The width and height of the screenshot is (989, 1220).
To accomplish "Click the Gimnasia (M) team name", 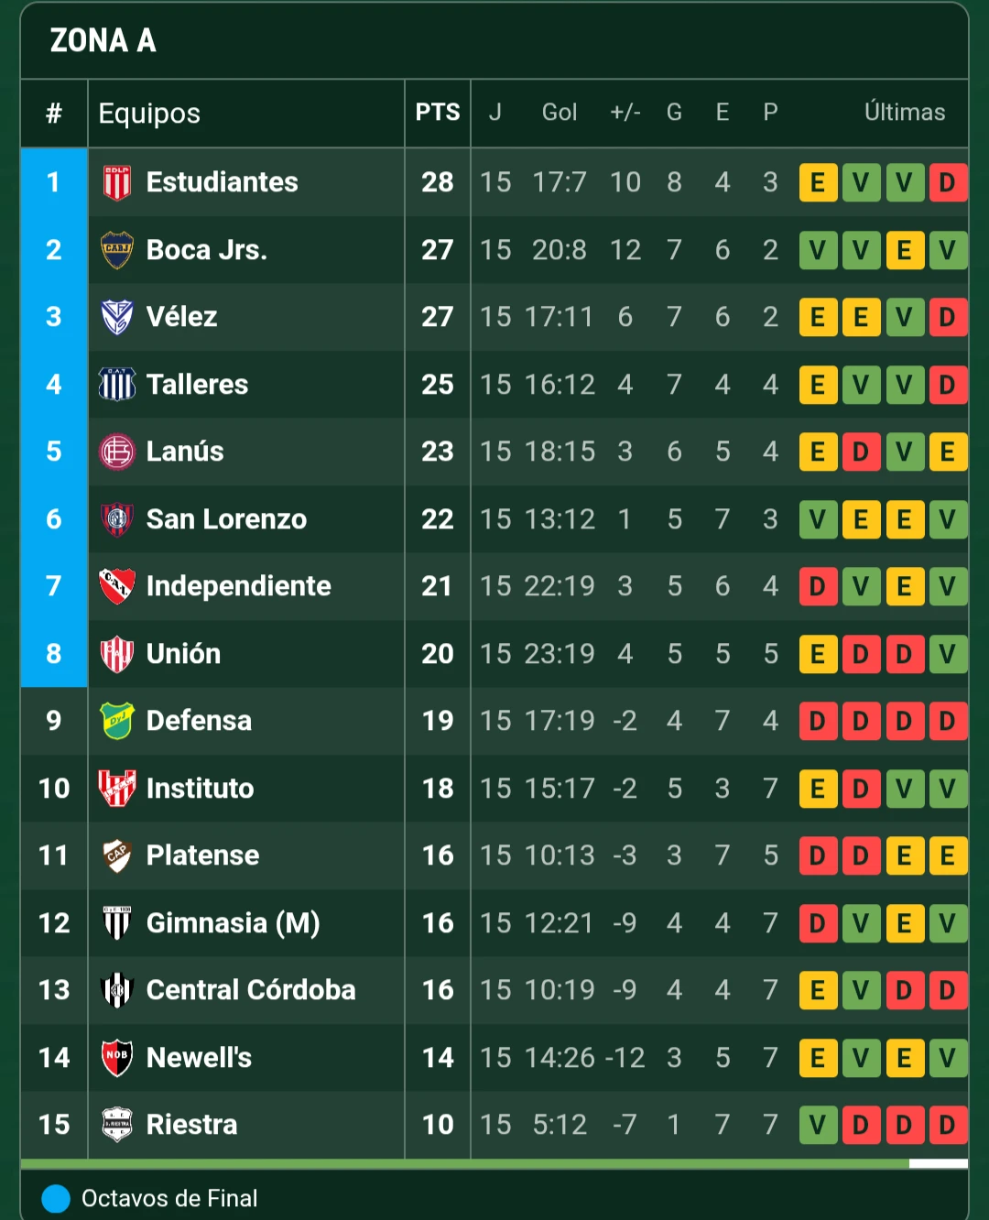I will pyautogui.click(x=233, y=923).
